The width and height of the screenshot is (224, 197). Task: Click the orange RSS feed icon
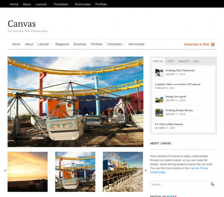click(213, 44)
